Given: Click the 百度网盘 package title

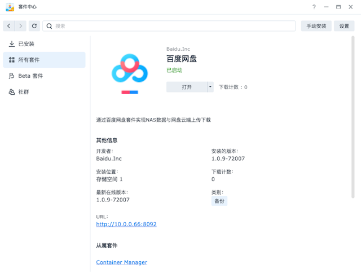Looking at the screenshot, I should click(182, 59).
